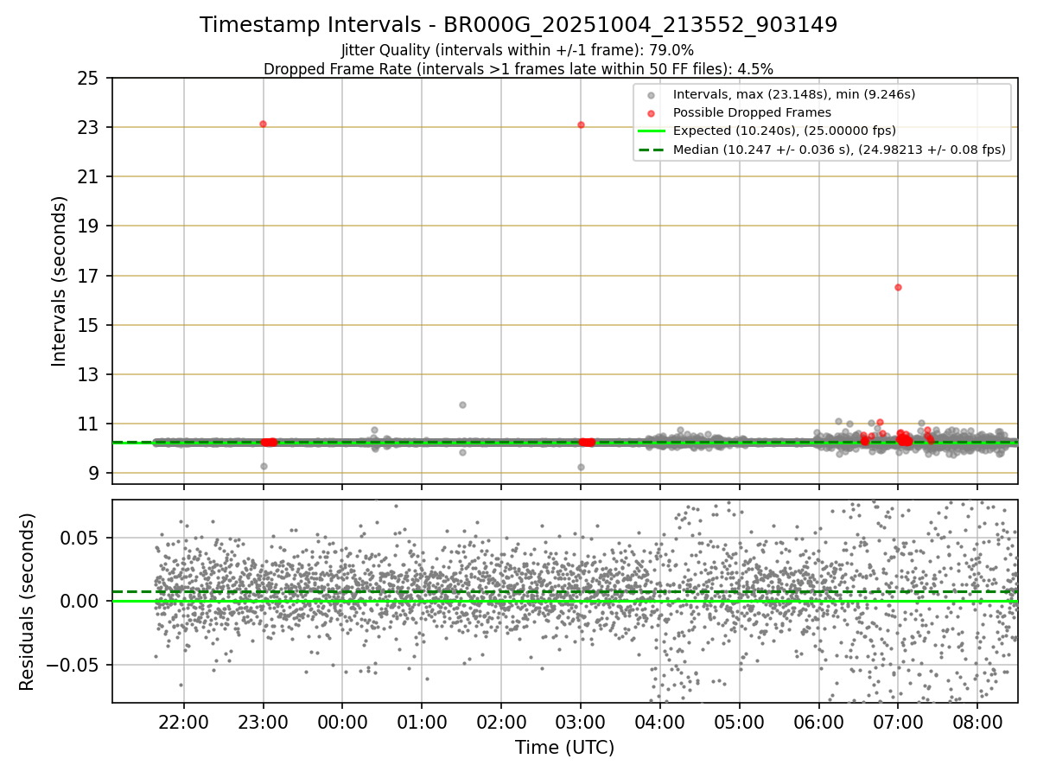Click the '05:00' x-axis tick label
The height and width of the screenshot is (778, 1037).
pos(740,721)
